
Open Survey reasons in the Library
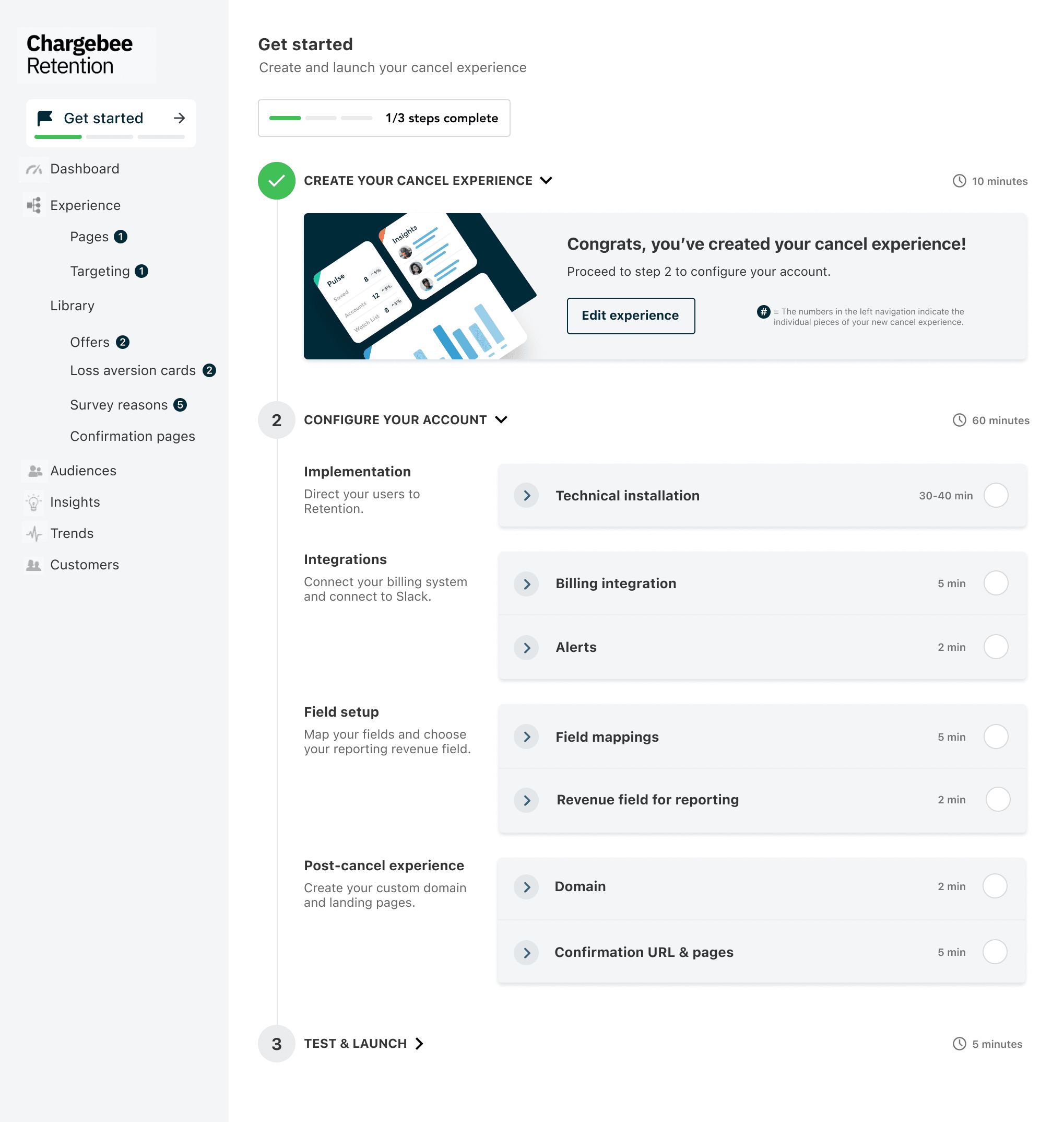click(119, 405)
